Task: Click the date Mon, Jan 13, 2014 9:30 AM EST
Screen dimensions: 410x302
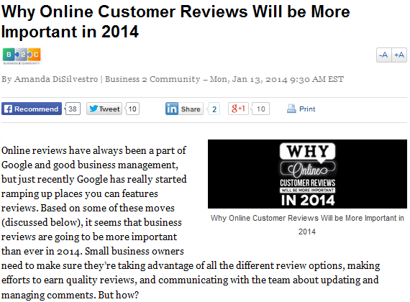Action: tap(277, 79)
